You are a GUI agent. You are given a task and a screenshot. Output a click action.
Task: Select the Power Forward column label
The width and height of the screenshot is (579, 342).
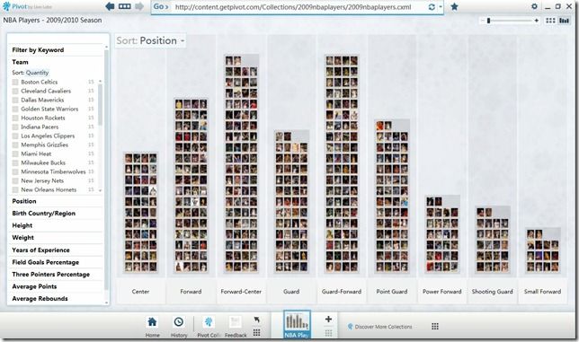(442, 292)
